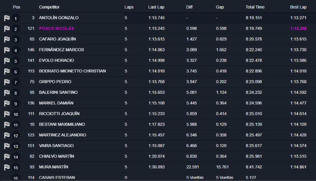The image size is (316, 181).
Task: Sort by the Pos column header
Action: click(x=17, y=7)
